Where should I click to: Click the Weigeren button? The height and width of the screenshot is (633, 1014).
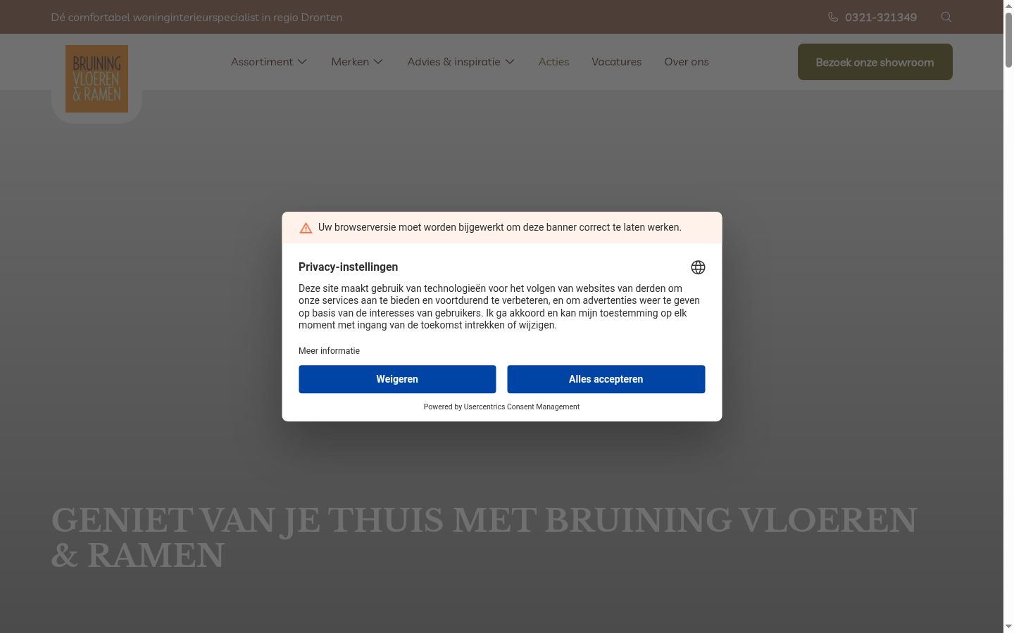click(x=397, y=379)
